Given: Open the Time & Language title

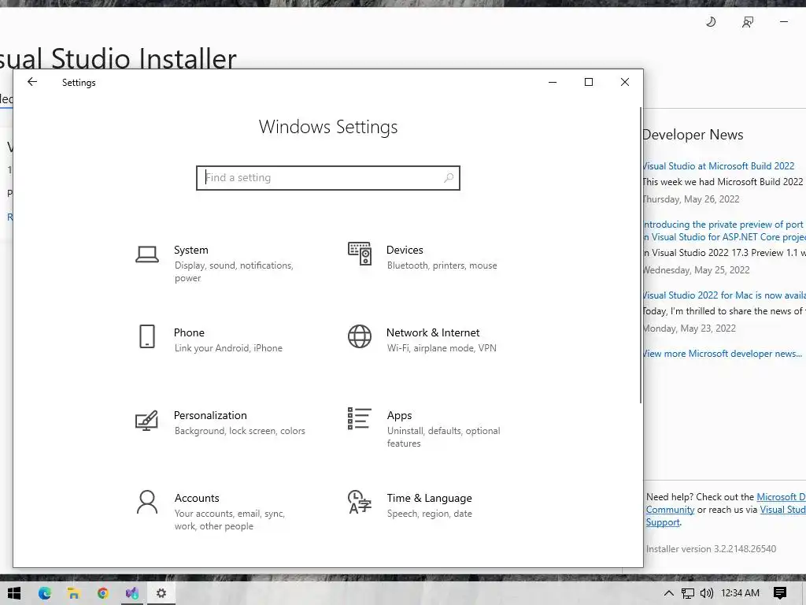Looking at the screenshot, I should click(x=429, y=498).
